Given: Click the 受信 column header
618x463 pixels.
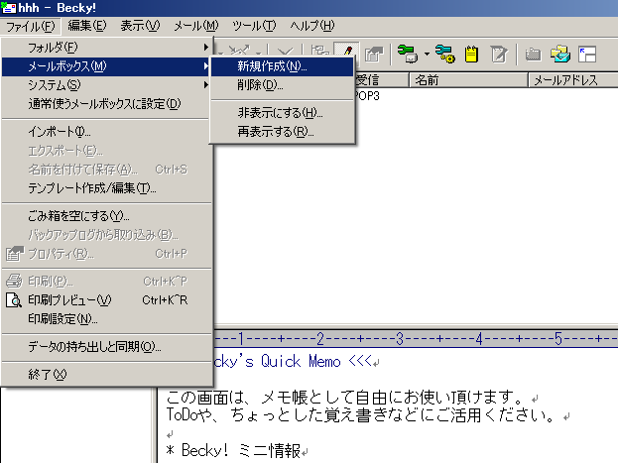Looking at the screenshot, I should click(x=382, y=80).
